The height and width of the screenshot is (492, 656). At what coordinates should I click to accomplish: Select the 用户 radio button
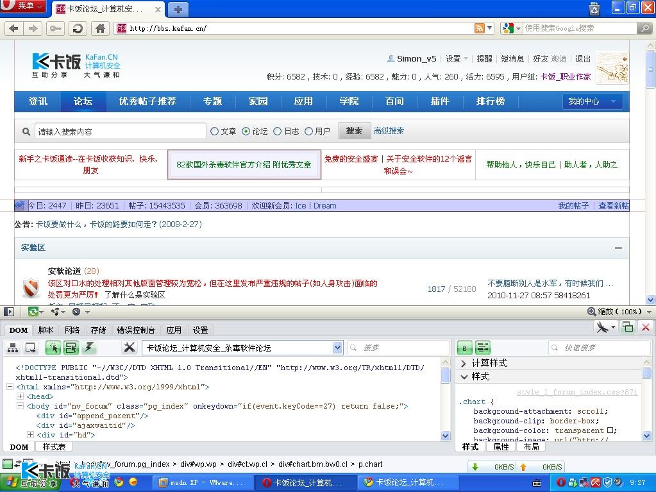[x=308, y=131]
